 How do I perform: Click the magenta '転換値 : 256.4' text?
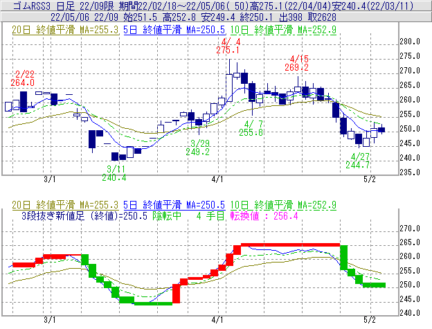click(264, 216)
